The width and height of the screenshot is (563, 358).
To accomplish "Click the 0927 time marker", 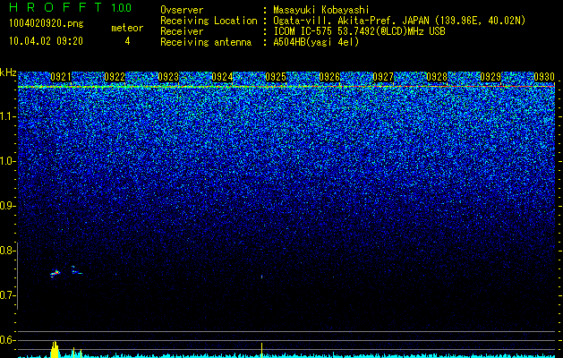I will 383,77.
